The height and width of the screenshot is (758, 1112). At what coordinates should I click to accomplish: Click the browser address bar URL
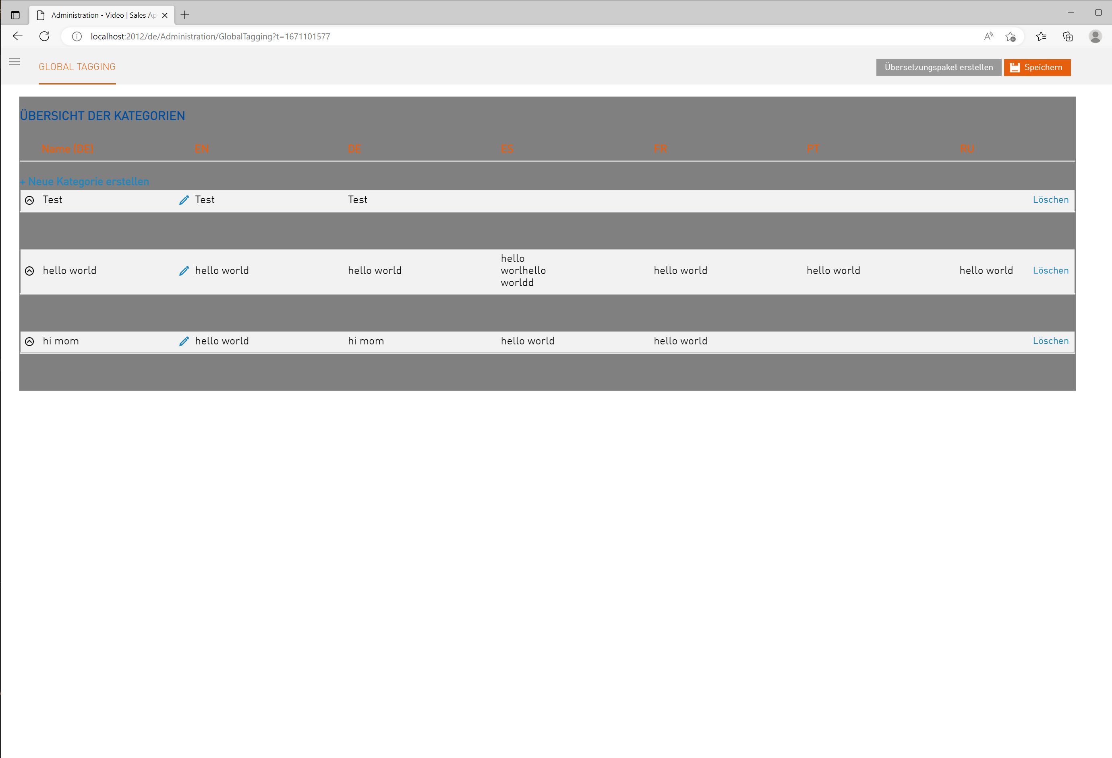click(x=211, y=36)
